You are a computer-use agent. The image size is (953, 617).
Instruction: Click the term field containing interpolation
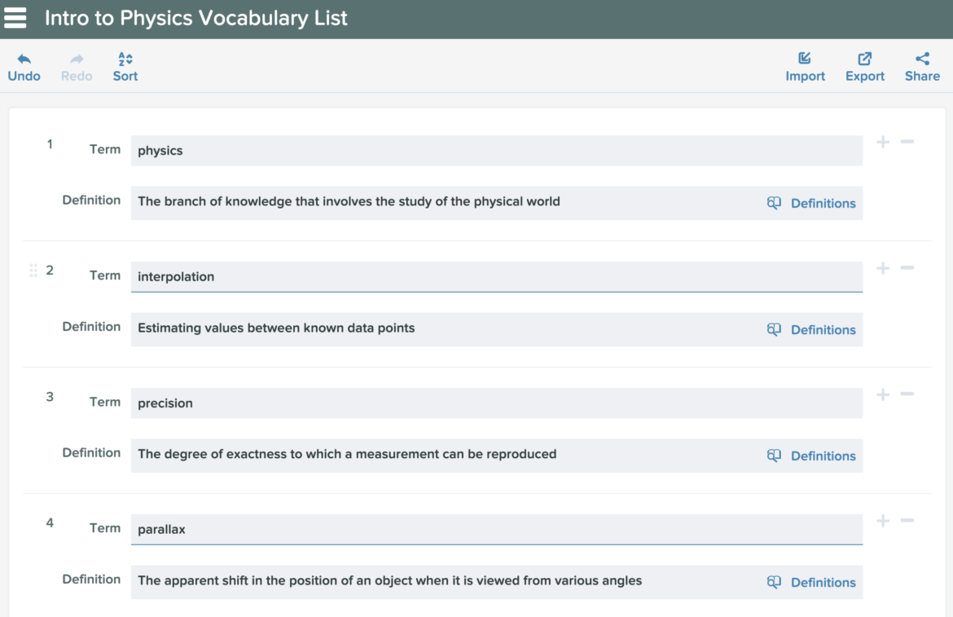(x=497, y=276)
